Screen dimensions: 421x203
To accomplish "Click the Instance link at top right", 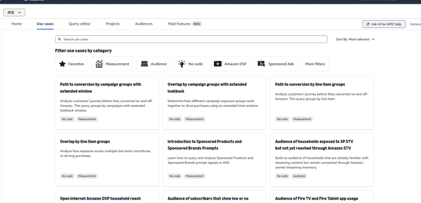I will (416, 24).
